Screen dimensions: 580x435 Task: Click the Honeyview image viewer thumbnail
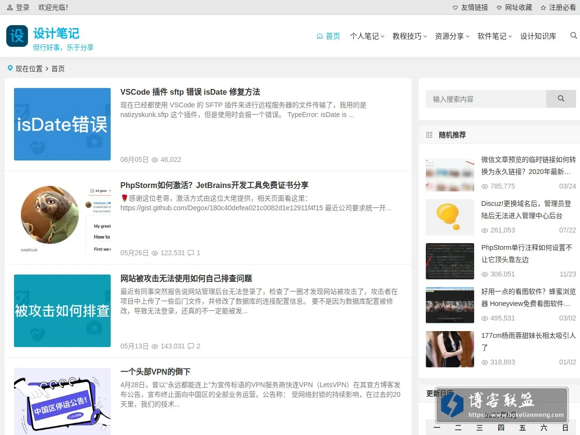click(450, 305)
